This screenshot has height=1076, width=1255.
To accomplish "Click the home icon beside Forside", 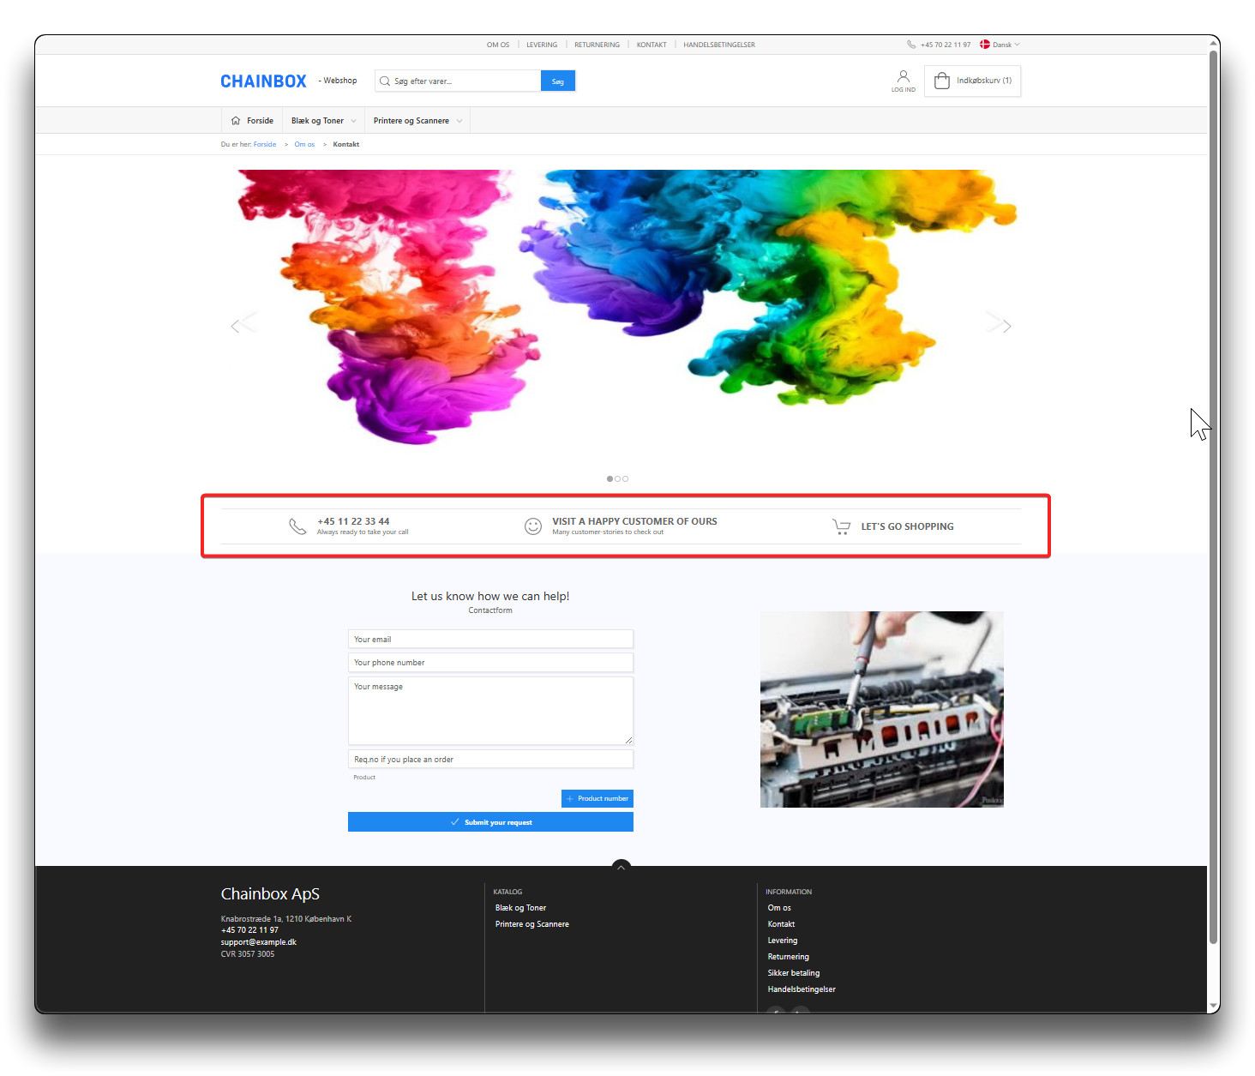I will [x=236, y=121].
